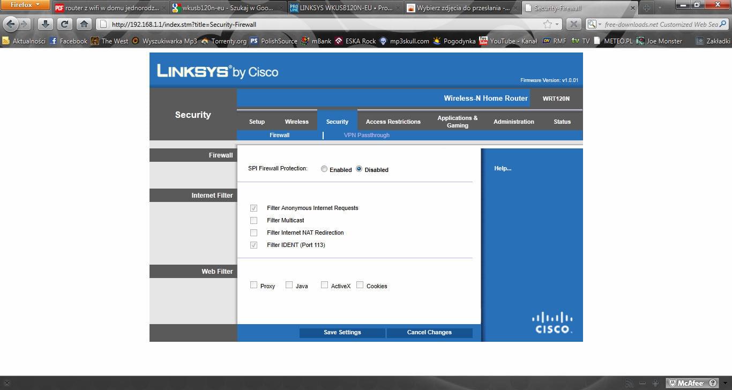Go to the Home page icon

84,24
